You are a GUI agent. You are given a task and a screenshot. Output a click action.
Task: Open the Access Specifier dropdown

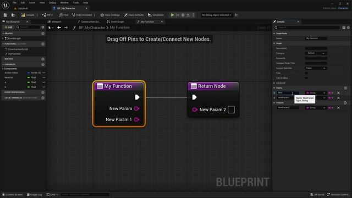[316, 68]
